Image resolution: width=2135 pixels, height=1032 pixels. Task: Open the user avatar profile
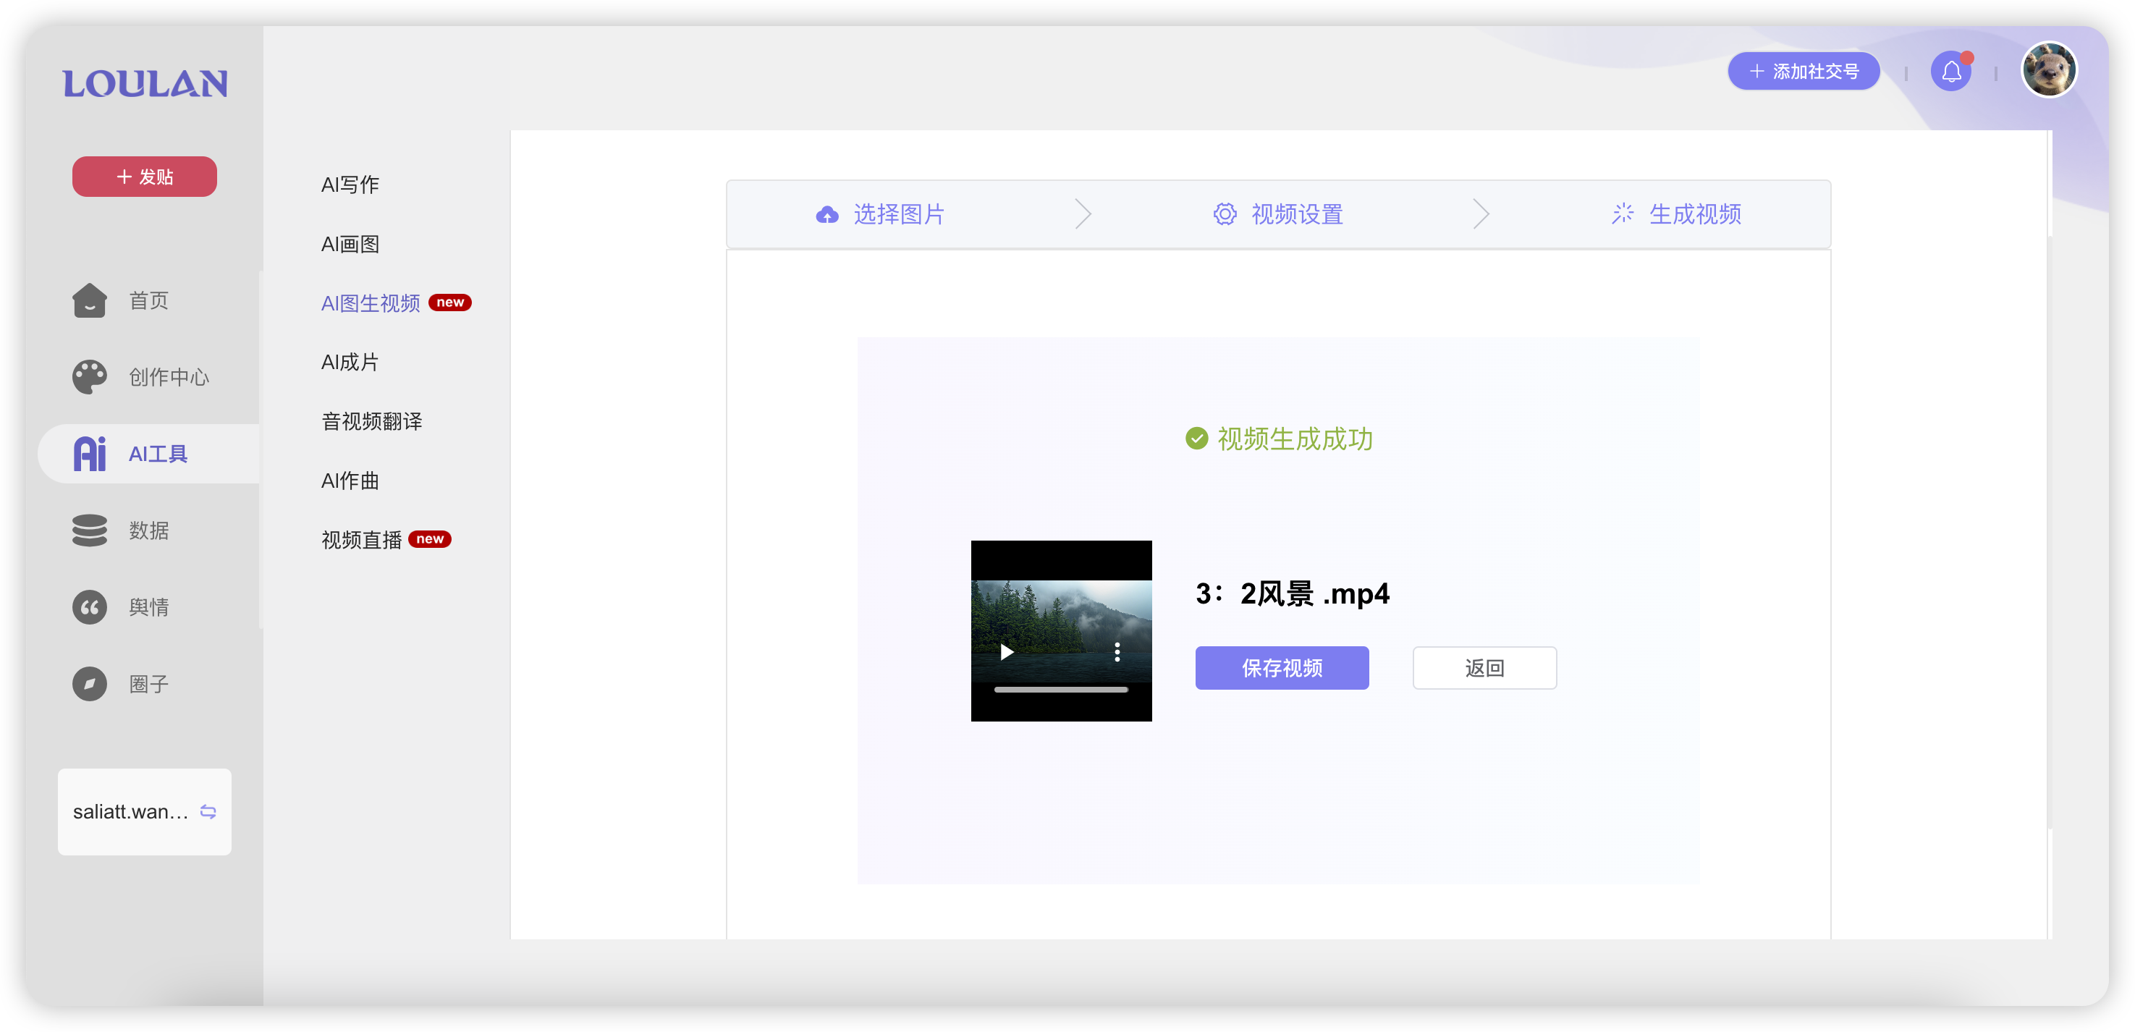pyautogui.click(x=2050, y=69)
